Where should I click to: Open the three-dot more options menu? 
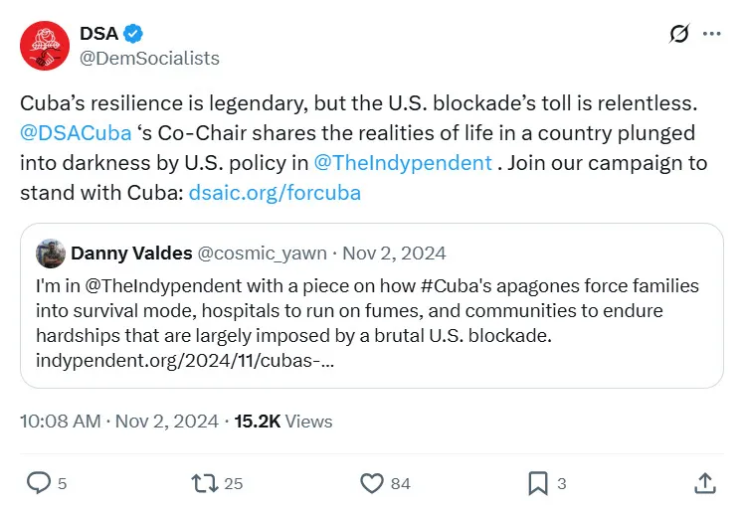point(711,33)
